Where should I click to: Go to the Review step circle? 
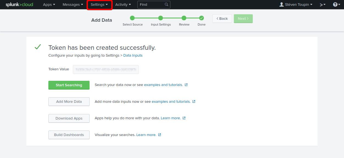point(184,18)
